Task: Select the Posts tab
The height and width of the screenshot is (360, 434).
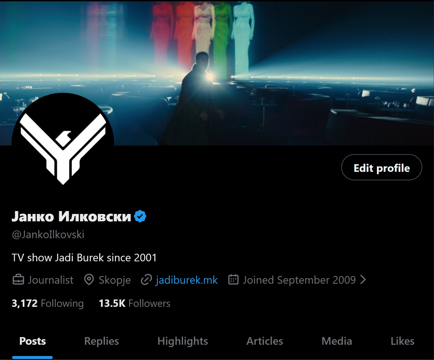Action: pos(32,341)
